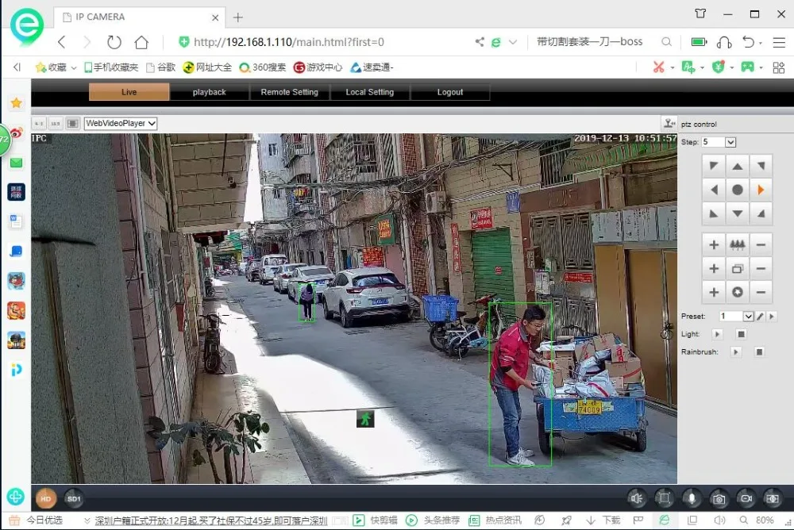Image resolution: width=794 pixels, height=530 pixels.
Task: Click plus beside the iris circle icon
Action: click(x=714, y=292)
